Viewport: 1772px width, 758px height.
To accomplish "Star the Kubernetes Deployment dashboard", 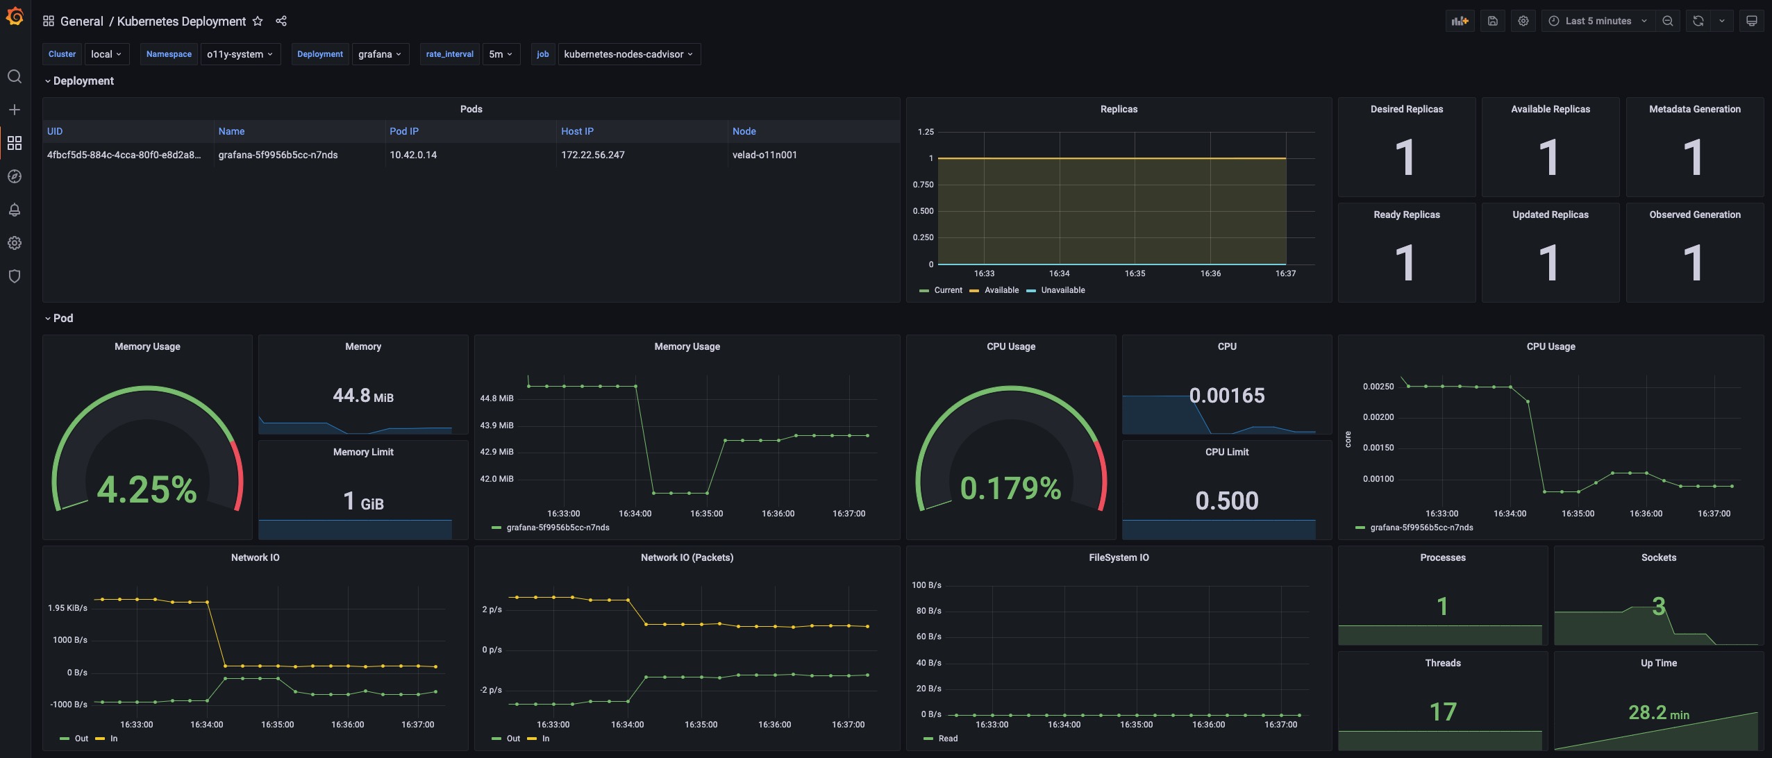I will pyautogui.click(x=258, y=21).
